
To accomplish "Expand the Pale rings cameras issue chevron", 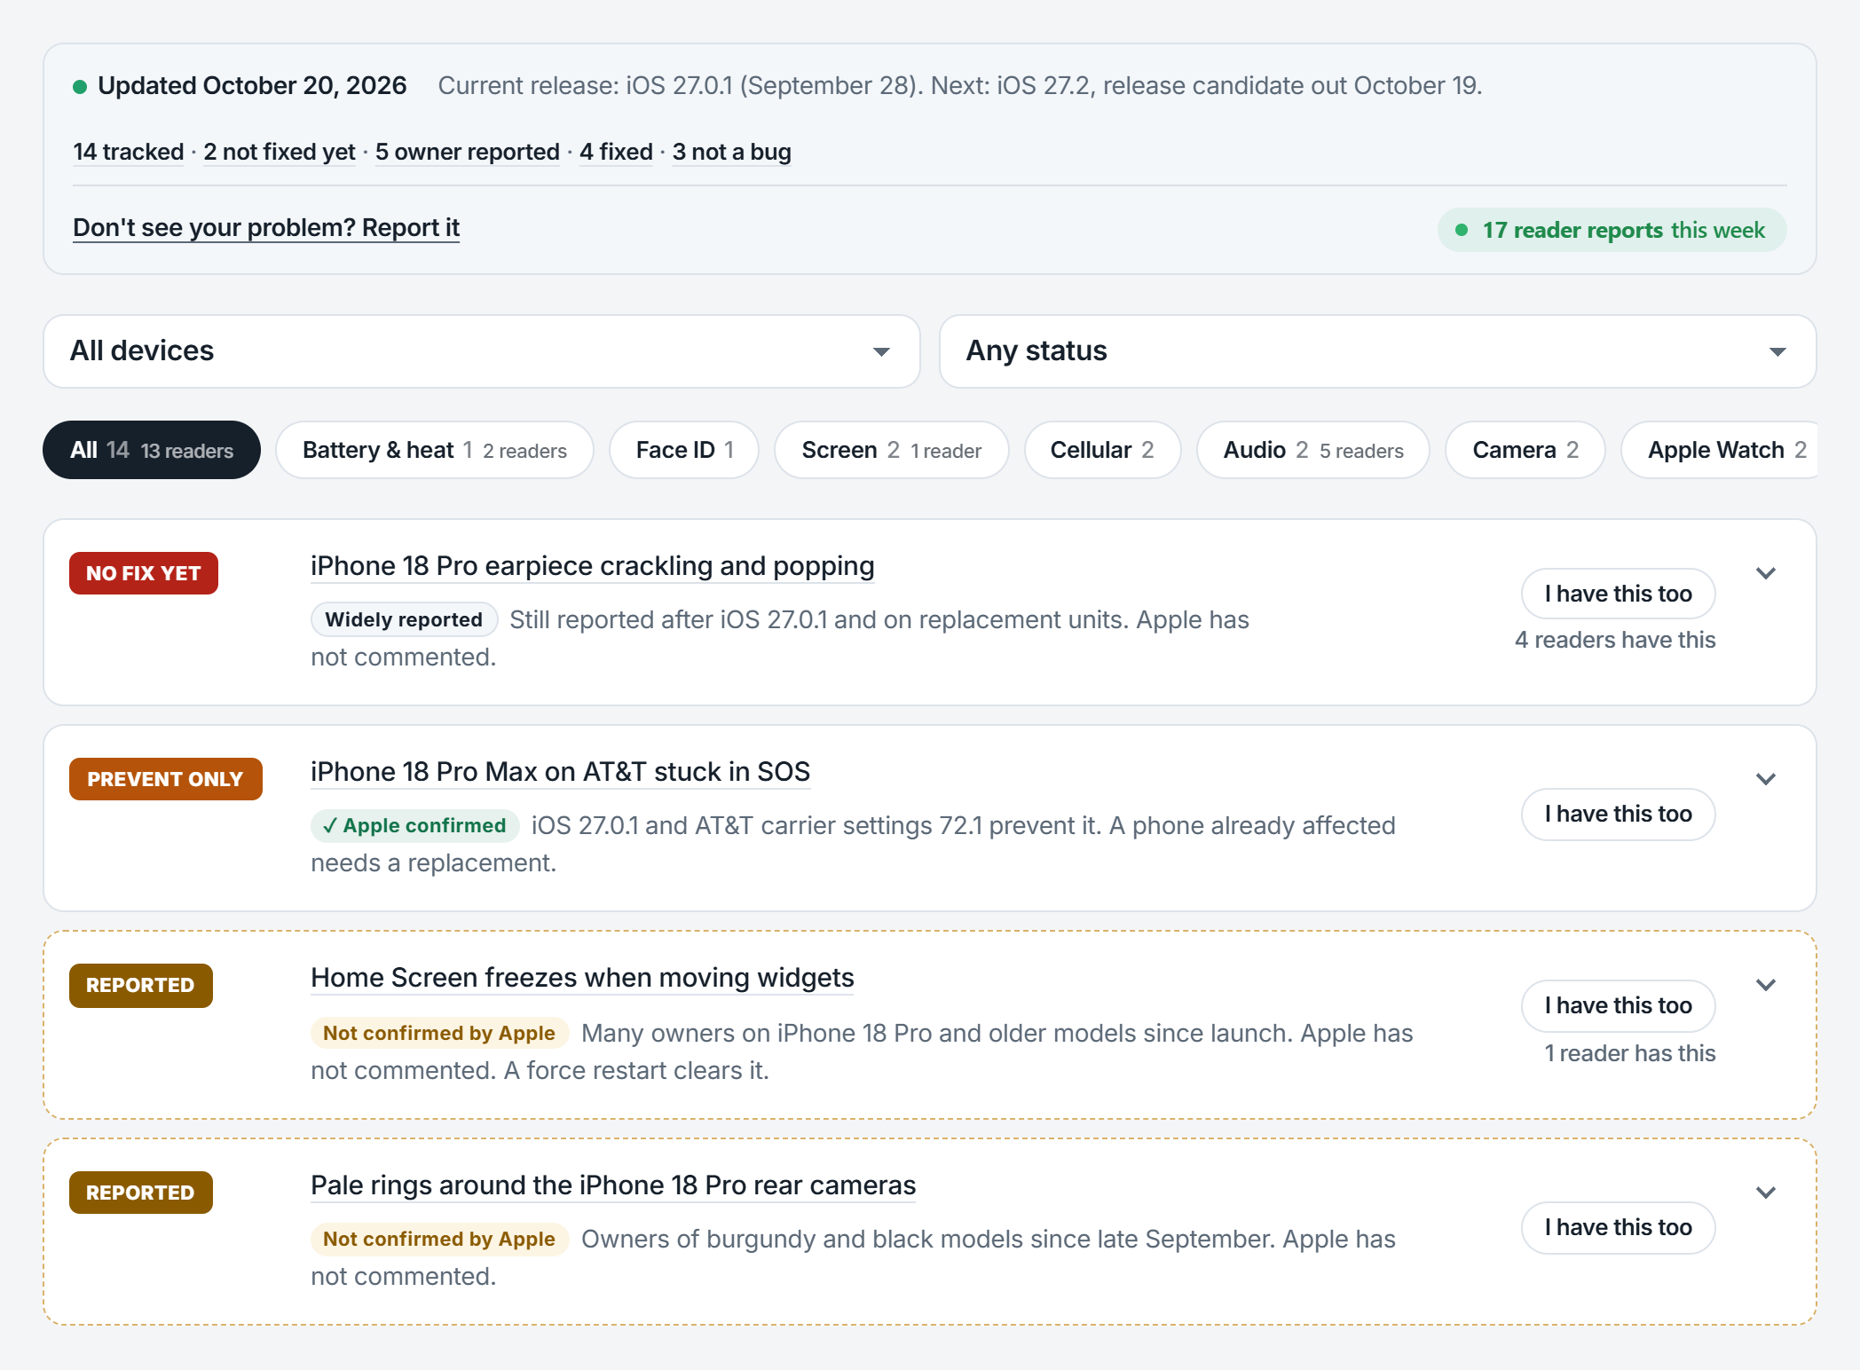I will [1765, 1193].
